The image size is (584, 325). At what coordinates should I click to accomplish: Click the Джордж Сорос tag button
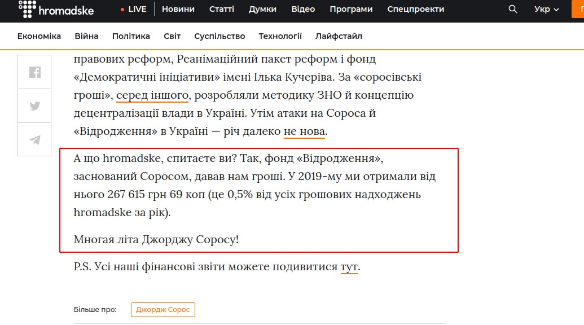tap(163, 310)
